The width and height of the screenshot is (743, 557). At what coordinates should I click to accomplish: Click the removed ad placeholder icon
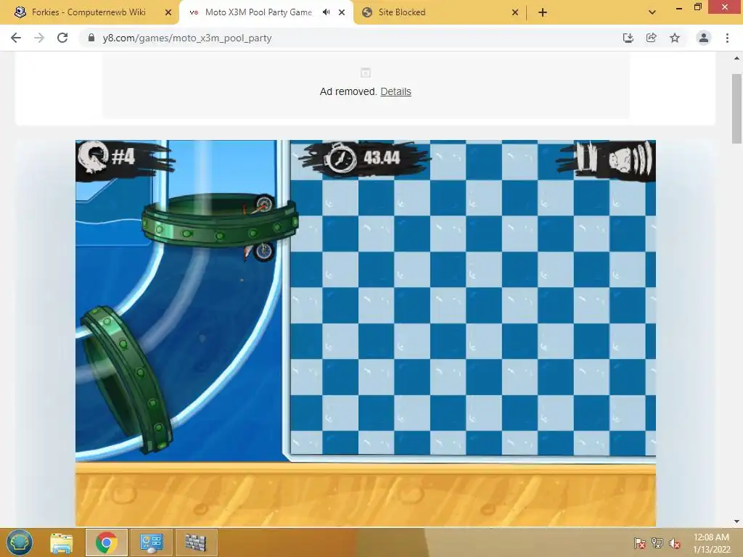366,73
